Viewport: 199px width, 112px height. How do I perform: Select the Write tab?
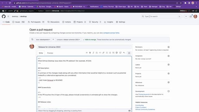[x=41, y=53]
